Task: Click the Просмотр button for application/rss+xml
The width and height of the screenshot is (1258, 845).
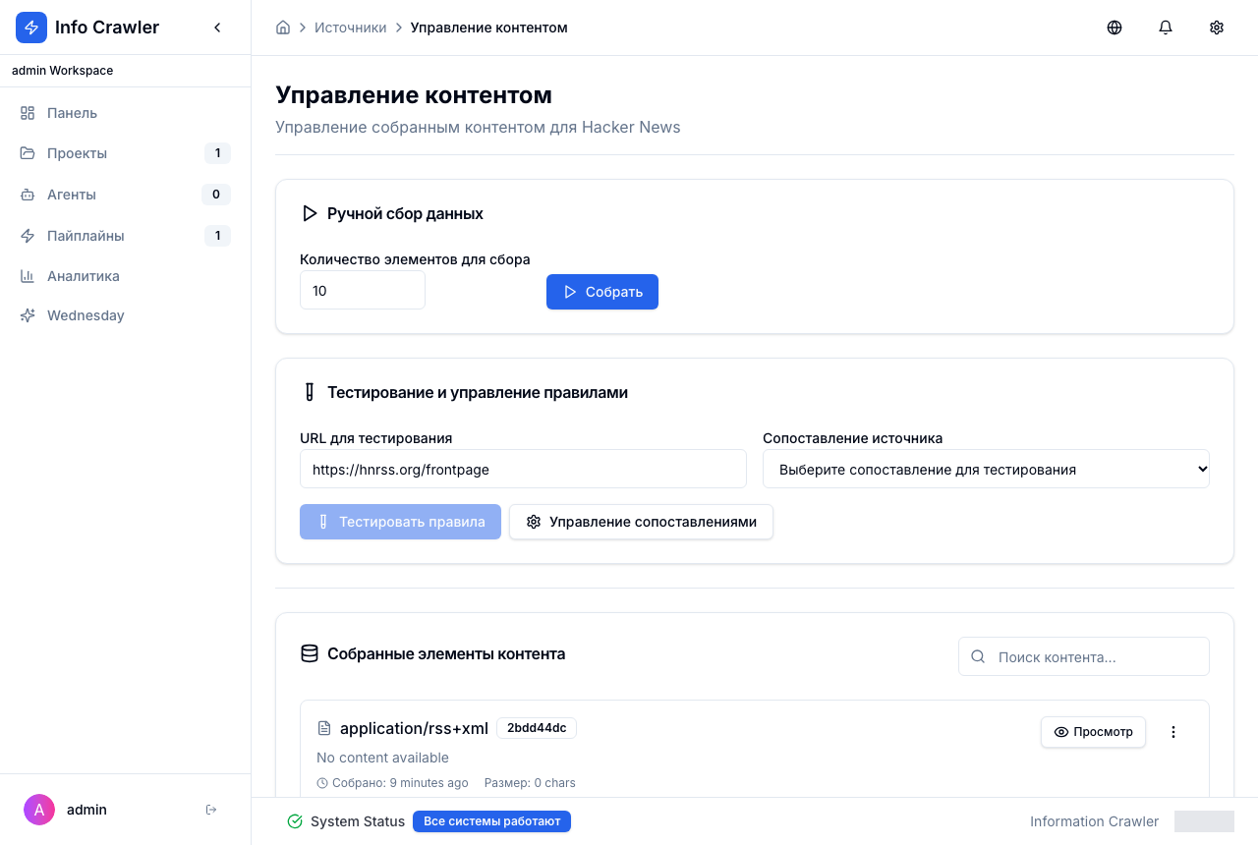Action: click(1093, 732)
